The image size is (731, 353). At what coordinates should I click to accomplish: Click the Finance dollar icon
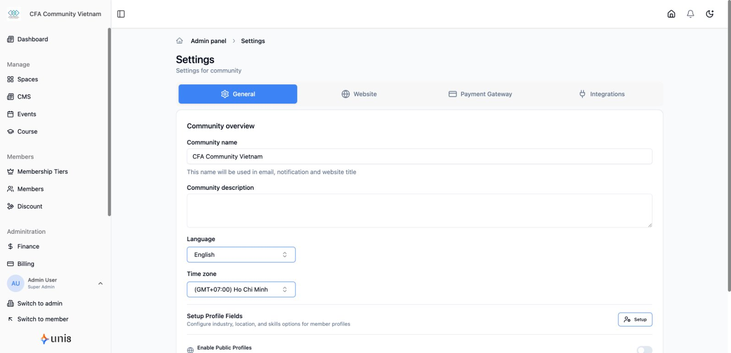pyautogui.click(x=11, y=247)
